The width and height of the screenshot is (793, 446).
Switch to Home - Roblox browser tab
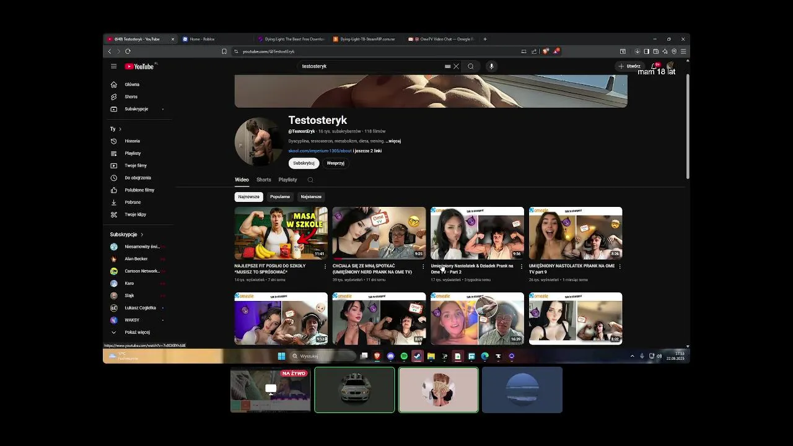coord(215,39)
